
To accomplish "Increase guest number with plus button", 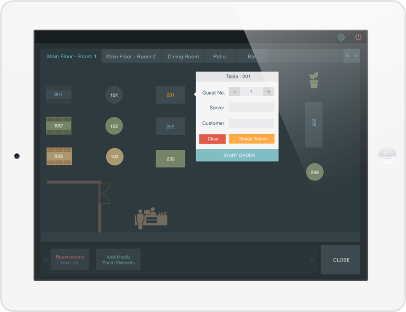I will [269, 92].
